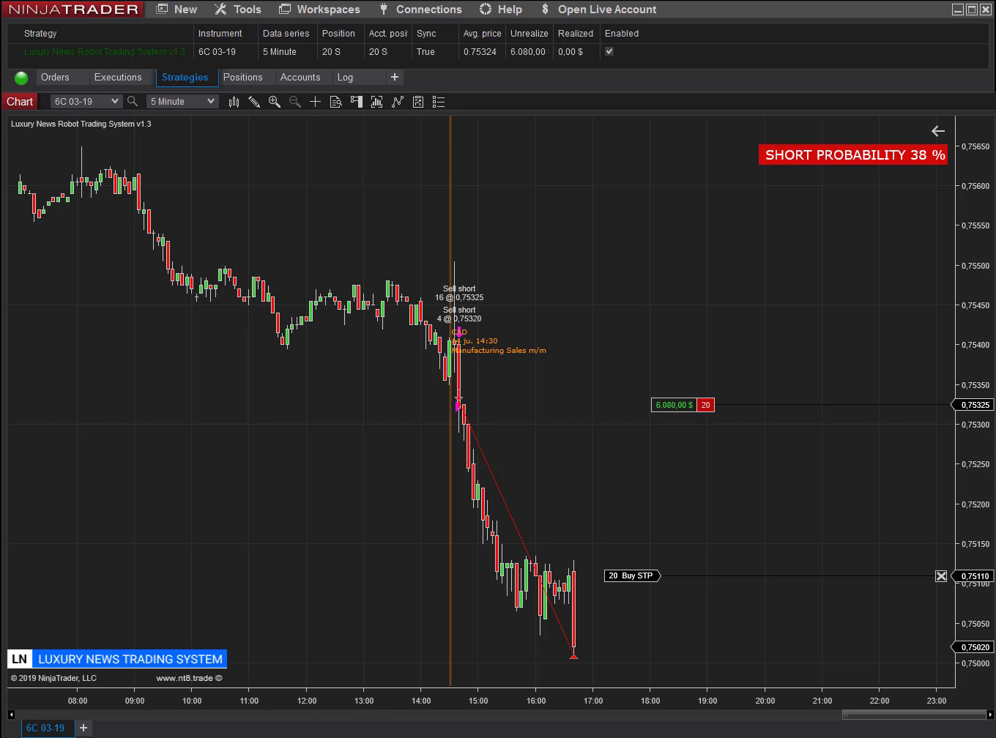Click the Sell short 16 @ 0,75325 label
This screenshot has height=738, width=996.
pyautogui.click(x=459, y=293)
